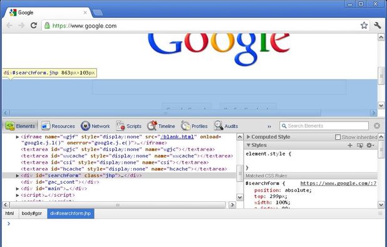Open the https://www.google.com/:7 stylesheet link
Viewport: 387px width, 247px height.
click(338, 183)
